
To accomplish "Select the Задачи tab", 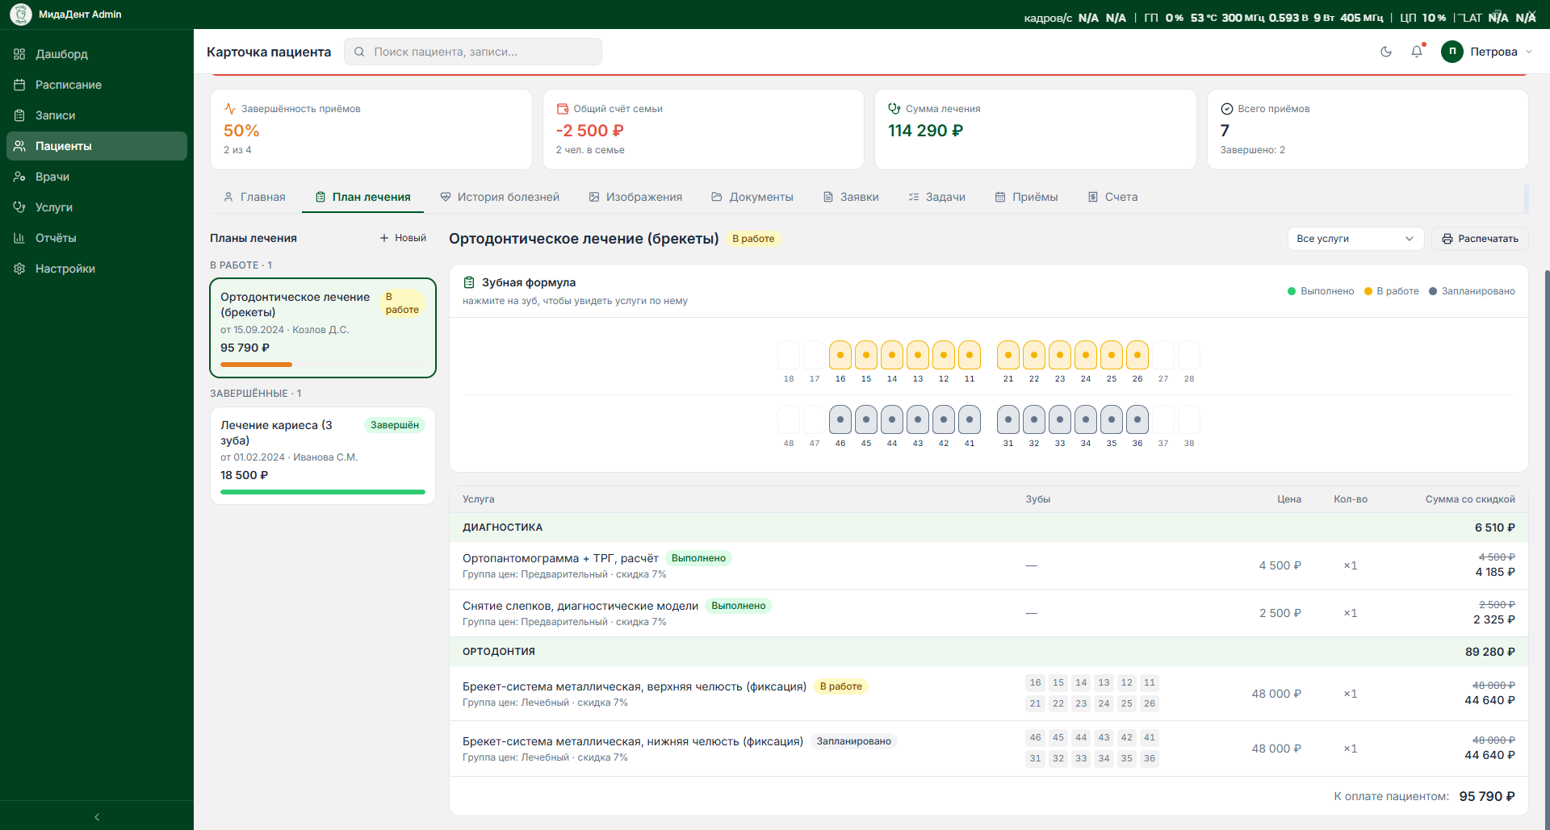I will coord(936,197).
